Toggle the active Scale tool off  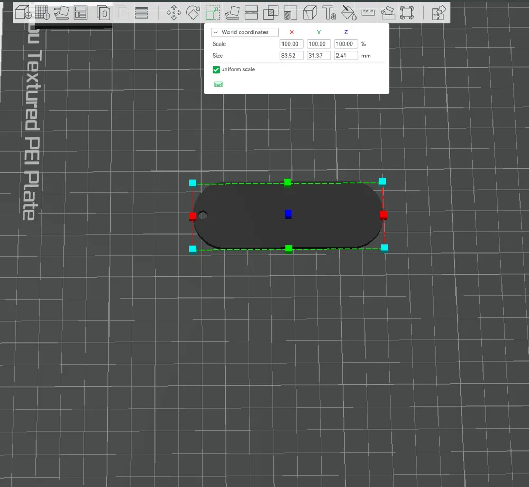[213, 13]
